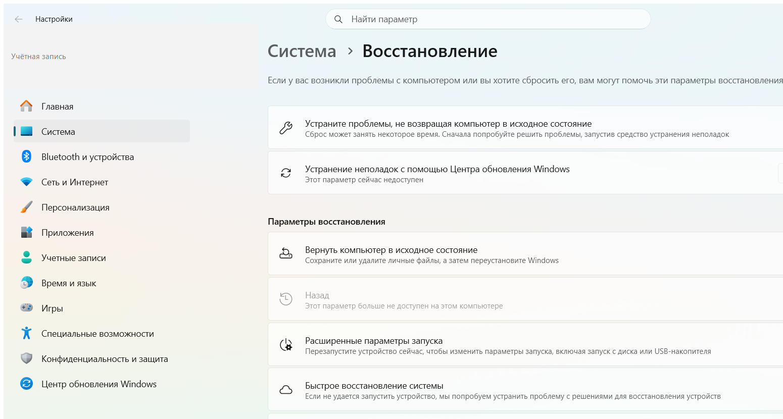This screenshot has height=419, width=783.
Task: Click the history clock icon beside Назад
Action: [x=286, y=299]
